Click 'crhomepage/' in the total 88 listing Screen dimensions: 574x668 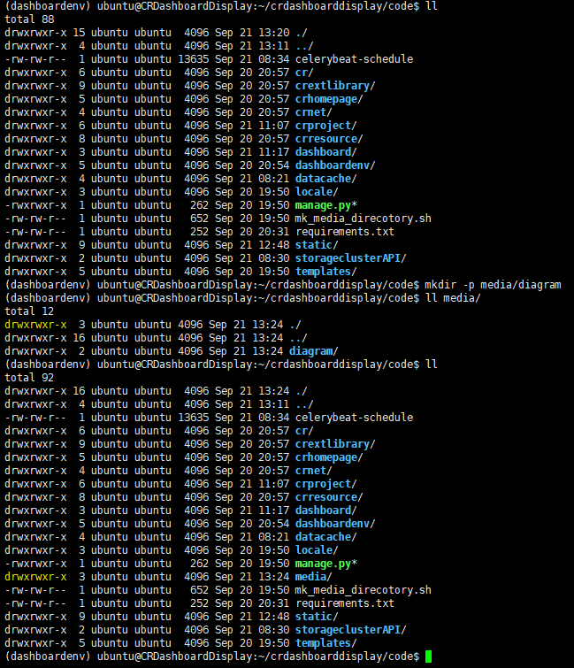click(329, 99)
